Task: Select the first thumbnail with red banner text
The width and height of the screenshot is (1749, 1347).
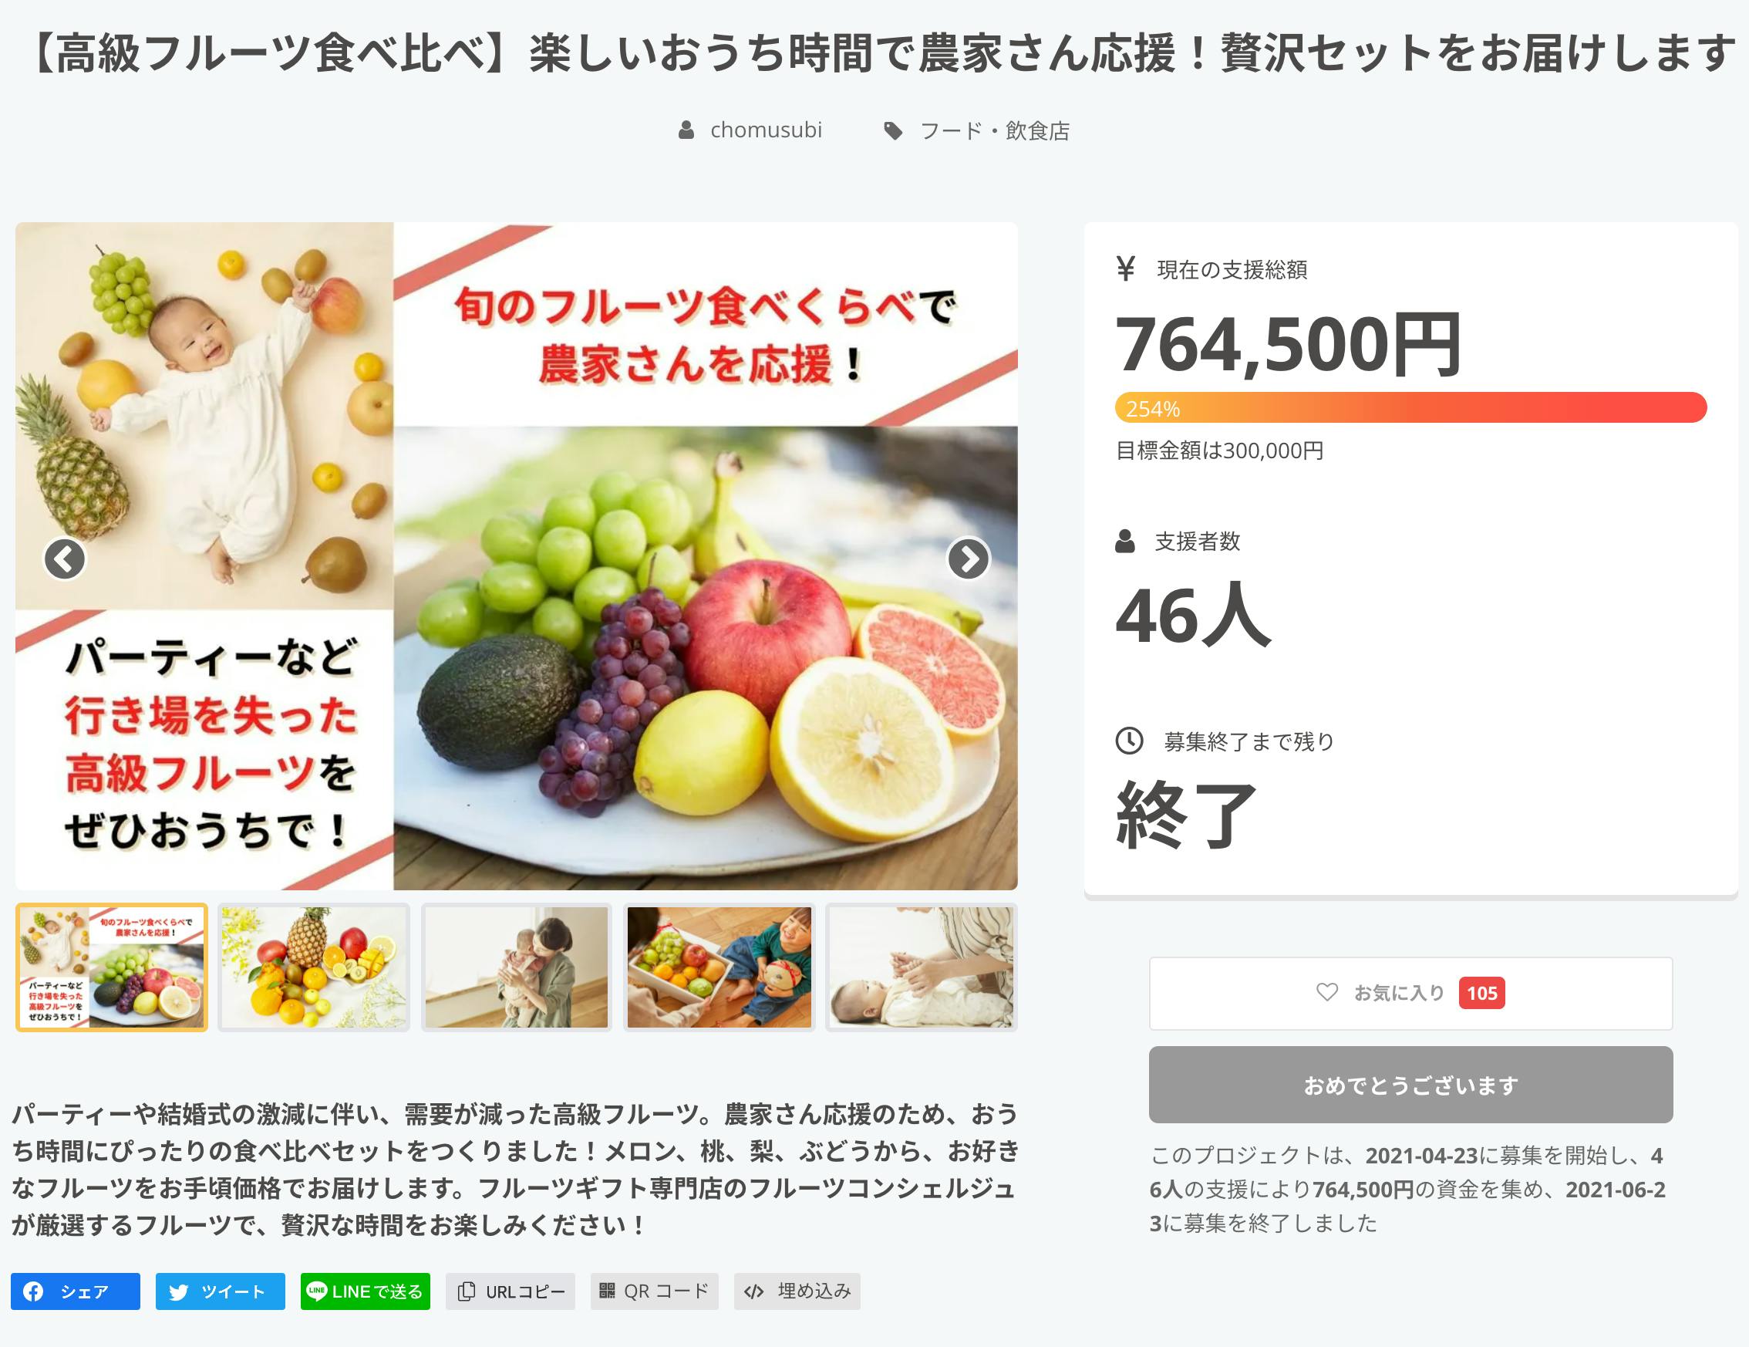Action: tap(112, 967)
